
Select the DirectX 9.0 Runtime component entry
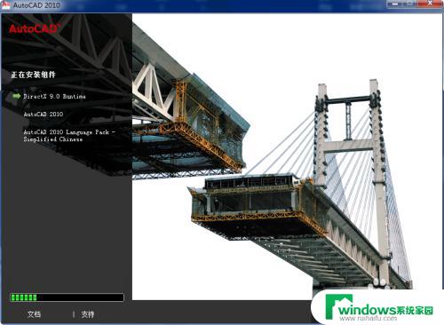(54, 96)
